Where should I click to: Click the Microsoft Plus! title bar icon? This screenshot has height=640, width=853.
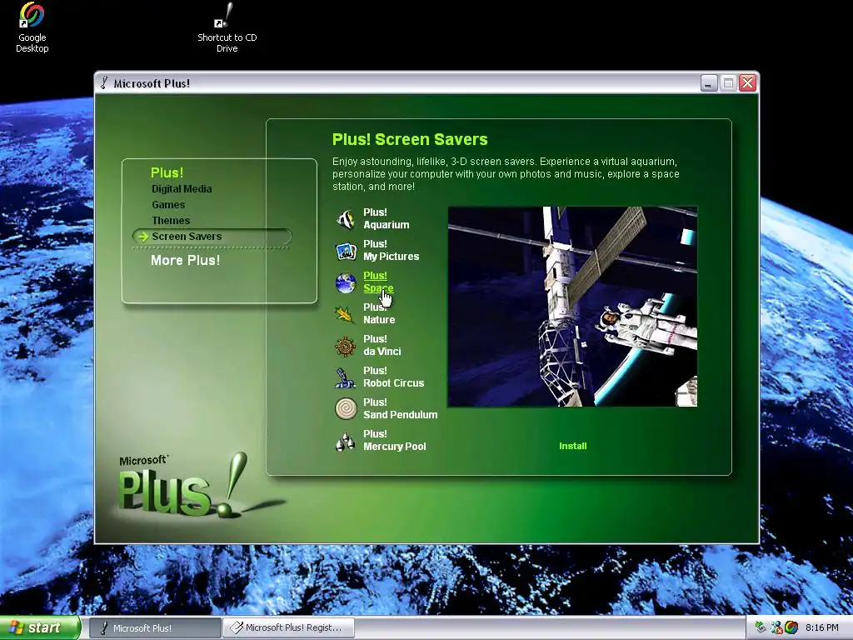(x=104, y=83)
